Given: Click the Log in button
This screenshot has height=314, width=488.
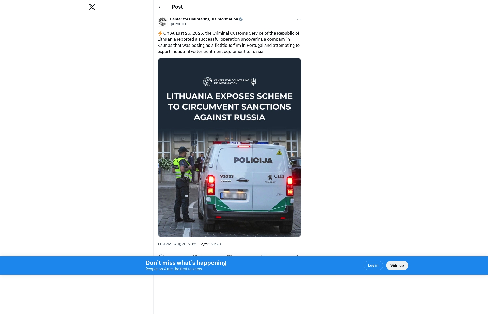Looking at the screenshot, I should click(373, 265).
